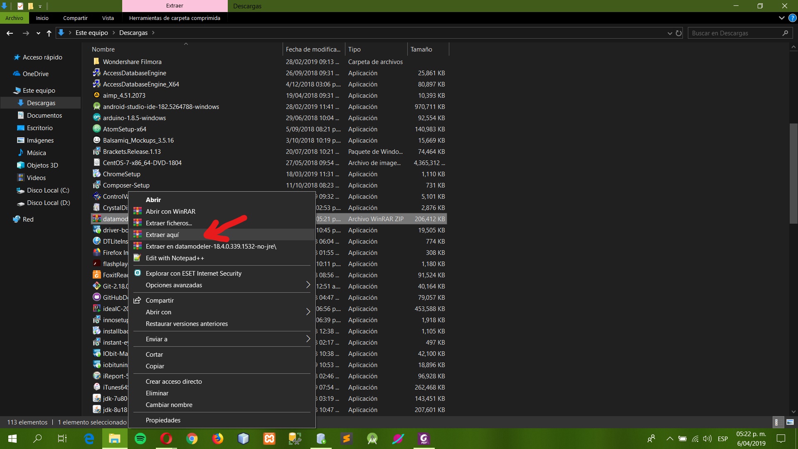The width and height of the screenshot is (798, 449).
Task: Launch Google Chrome from taskbar
Action: tap(192, 439)
